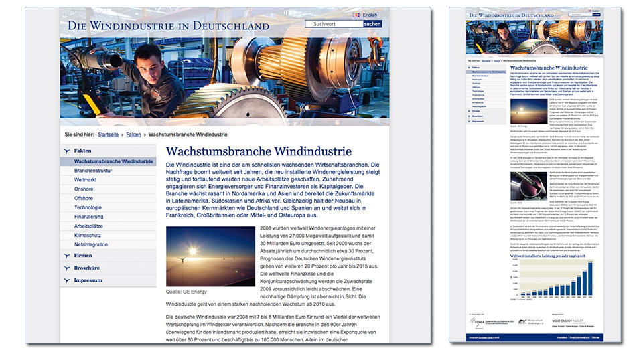Click the banner image in the right preview page
Image resolution: width=643 pixels, height=356 pixels.
pyautogui.click(x=534, y=37)
